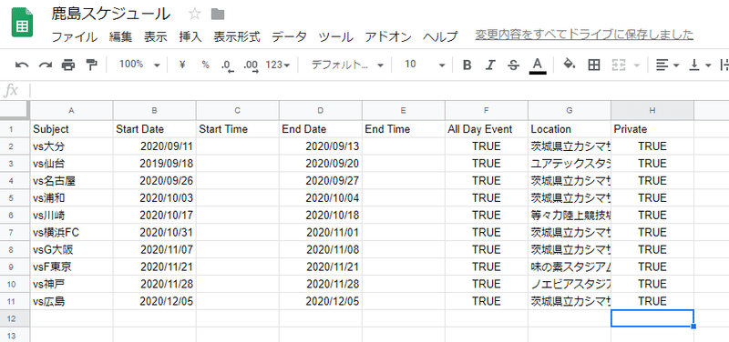Select the Private header cell
This screenshot has height=342, width=729.
(652, 129)
